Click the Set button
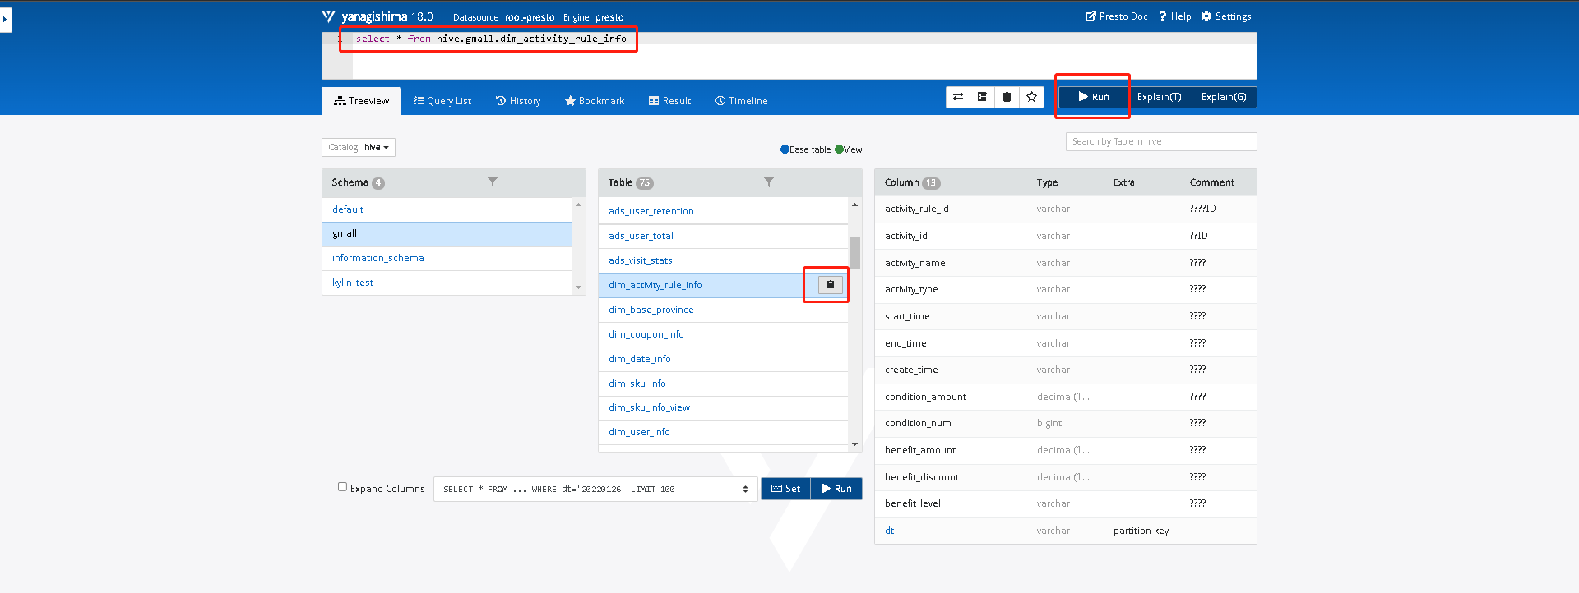This screenshot has height=593, width=1579. (785, 489)
